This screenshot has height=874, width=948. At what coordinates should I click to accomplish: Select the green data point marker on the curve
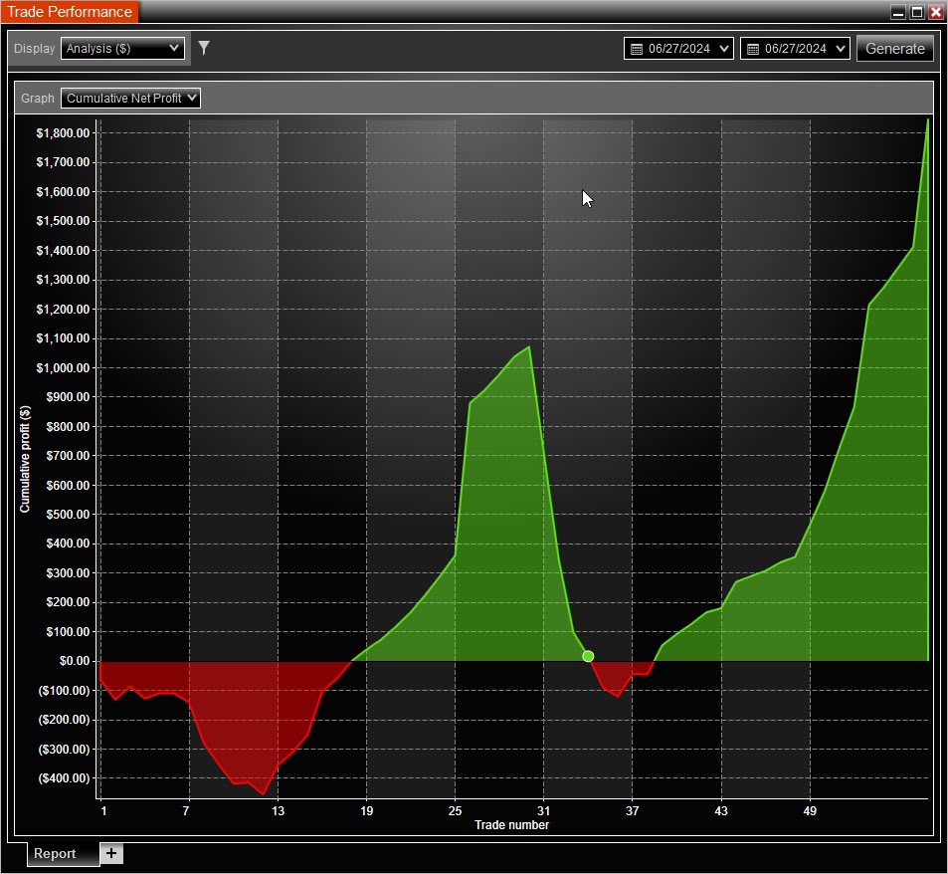pyautogui.click(x=587, y=655)
